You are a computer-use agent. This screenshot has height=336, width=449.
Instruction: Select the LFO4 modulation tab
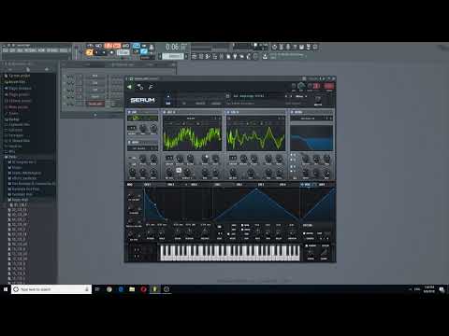coord(282,185)
